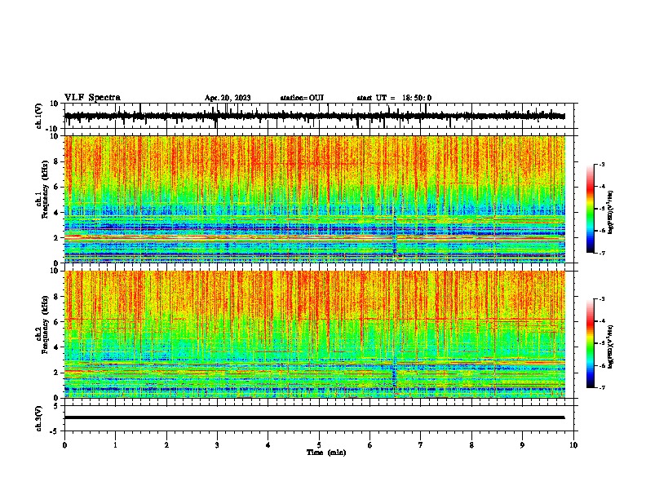Click the "station=OUI" header label
646x499 pixels.
coord(302,98)
